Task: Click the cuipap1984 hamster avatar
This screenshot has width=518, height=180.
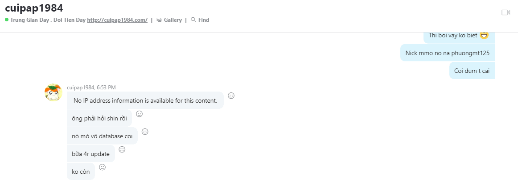Action: 53,92
